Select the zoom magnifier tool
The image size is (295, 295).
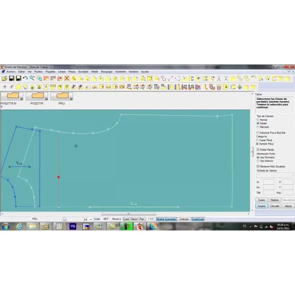[32, 78]
